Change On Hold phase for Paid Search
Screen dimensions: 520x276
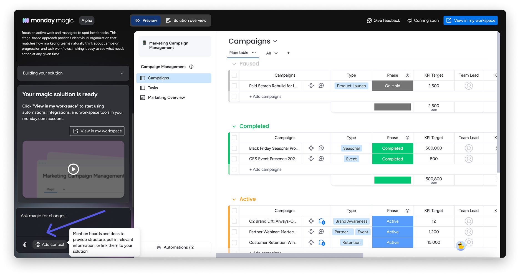pyautogui.click(x=392, y=86)
